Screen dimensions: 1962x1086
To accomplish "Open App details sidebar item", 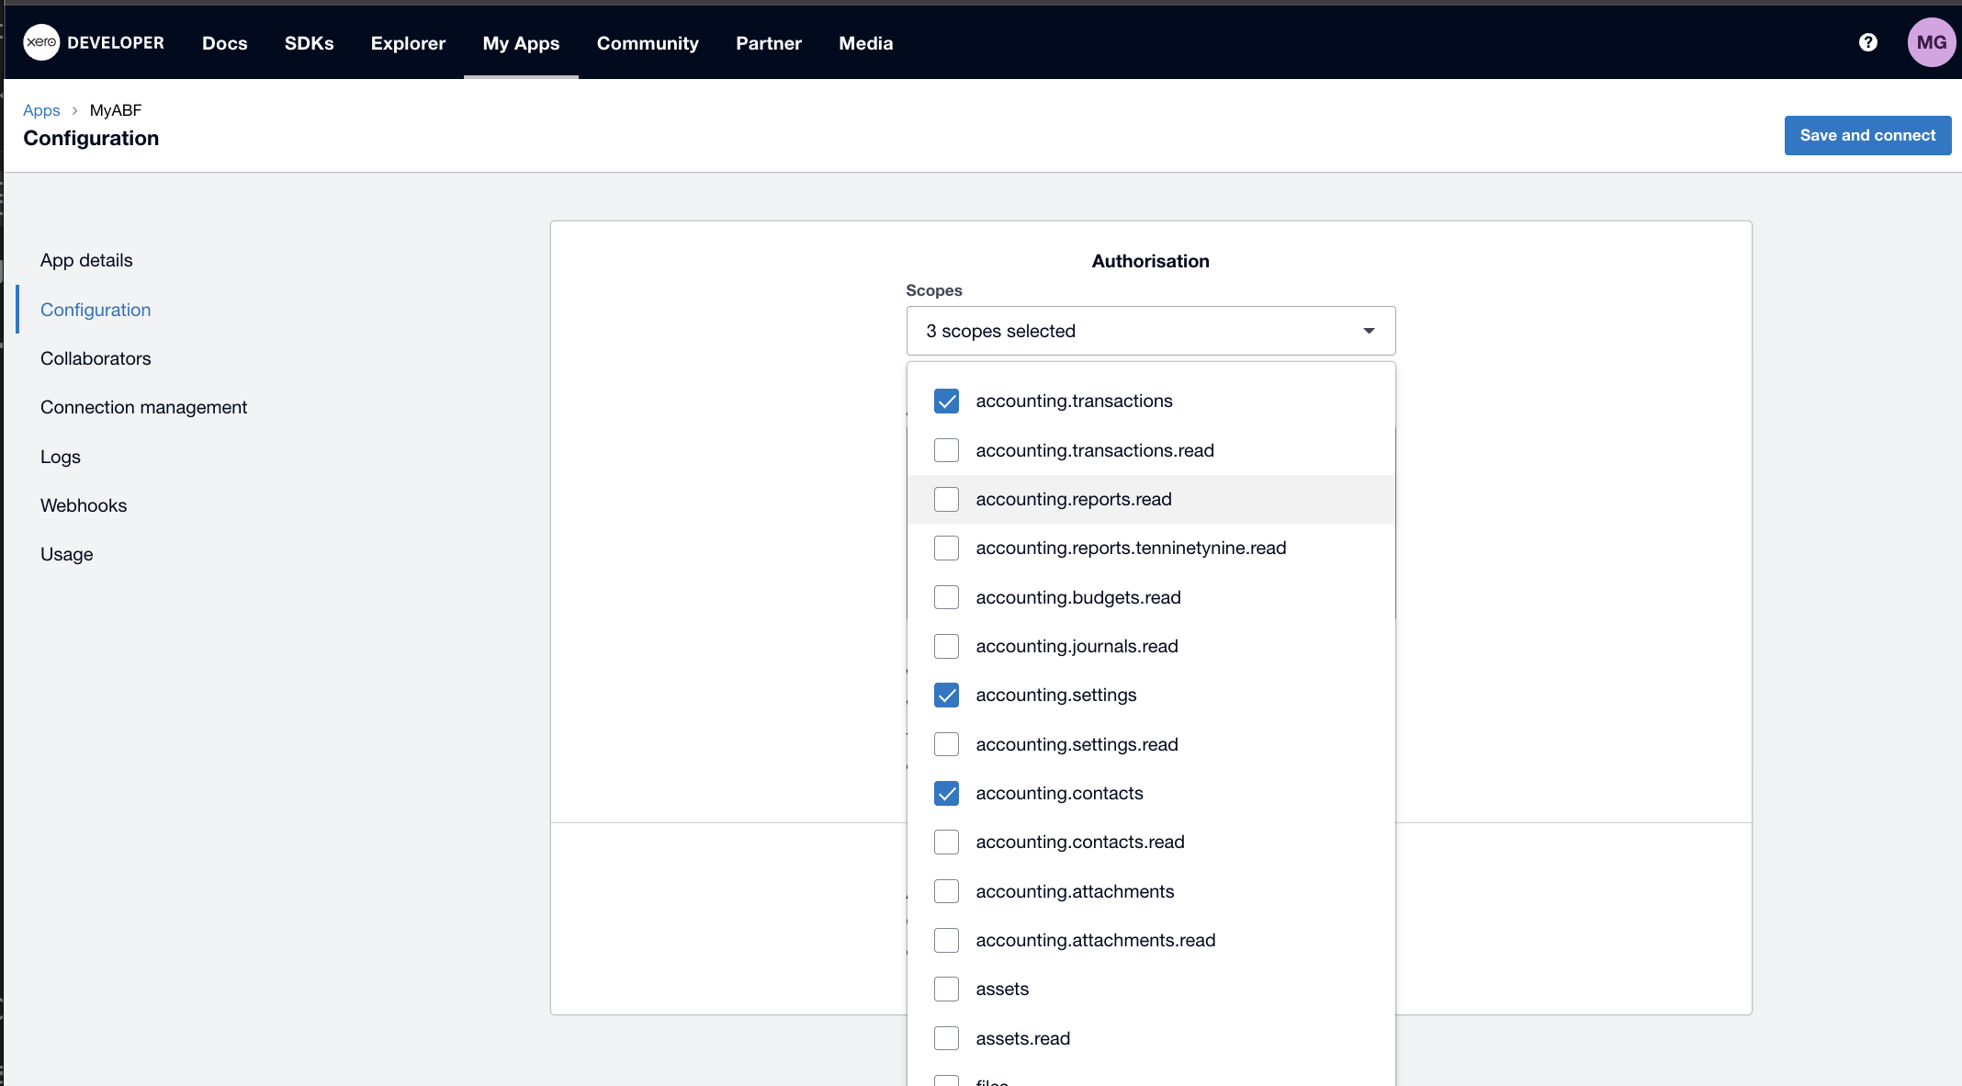I will [86, 260].
